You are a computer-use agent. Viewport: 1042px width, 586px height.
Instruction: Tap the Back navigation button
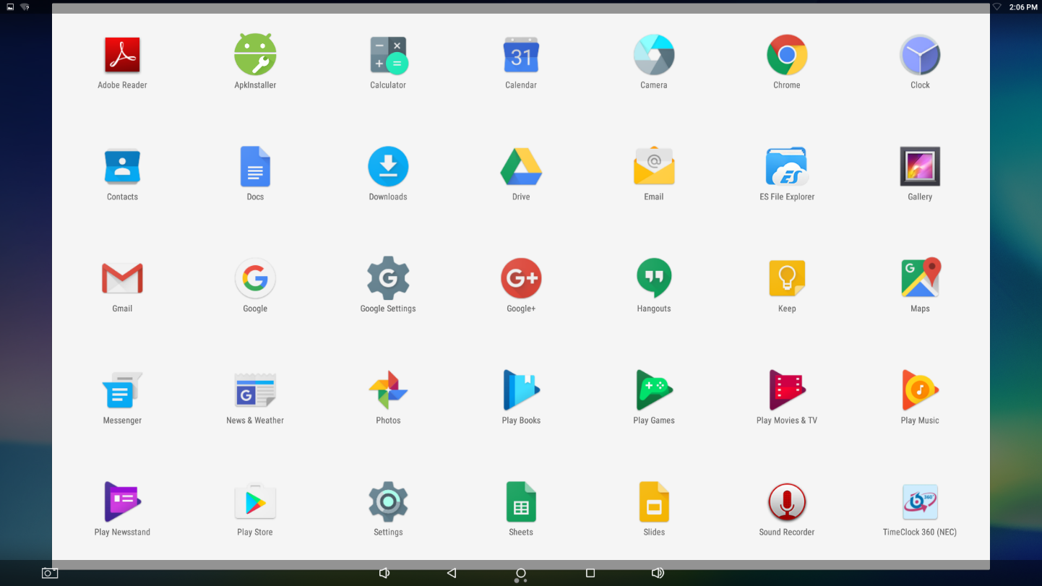tap(452, 573)
